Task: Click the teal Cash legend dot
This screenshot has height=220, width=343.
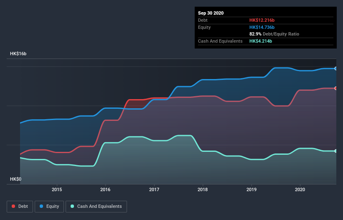Action: click(x=72, y=206)
